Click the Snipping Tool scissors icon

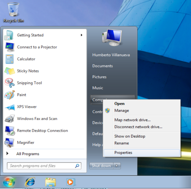click(10, 83)
